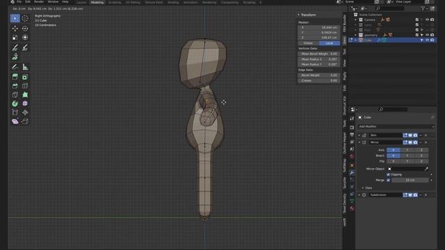The image size is (445, 250).
Task: Uncheck the Merge checkbox
Action: pyautogui.click(x=388, y=180)
